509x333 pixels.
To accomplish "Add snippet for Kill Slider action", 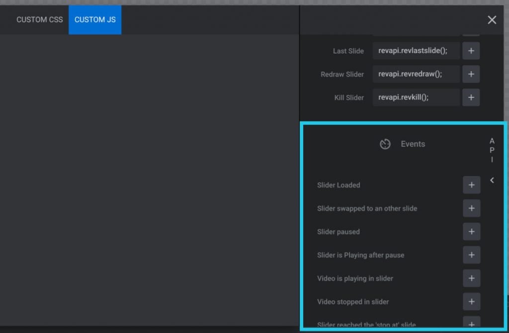I will point(471,97).
